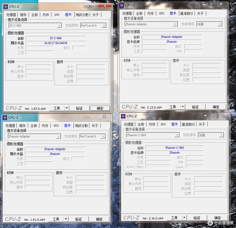The height and width of the screenshot is (228, 236).
Task: Click 工具 button in Ver. 1.87.0 window
Action: (x=57, y=108)
